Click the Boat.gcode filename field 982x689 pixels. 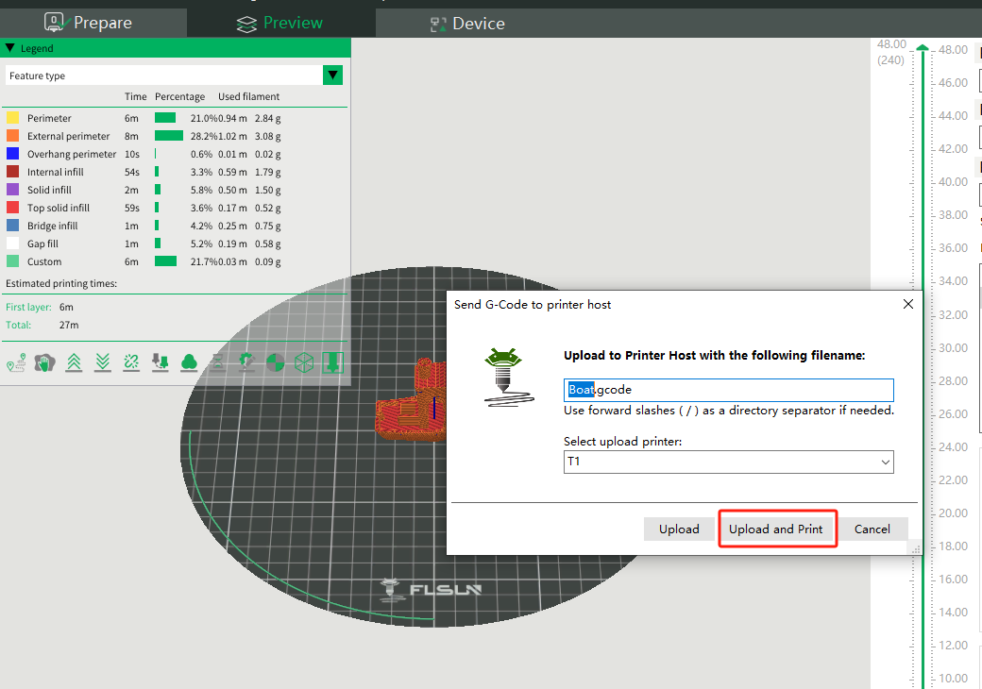[x=728, y=390]
